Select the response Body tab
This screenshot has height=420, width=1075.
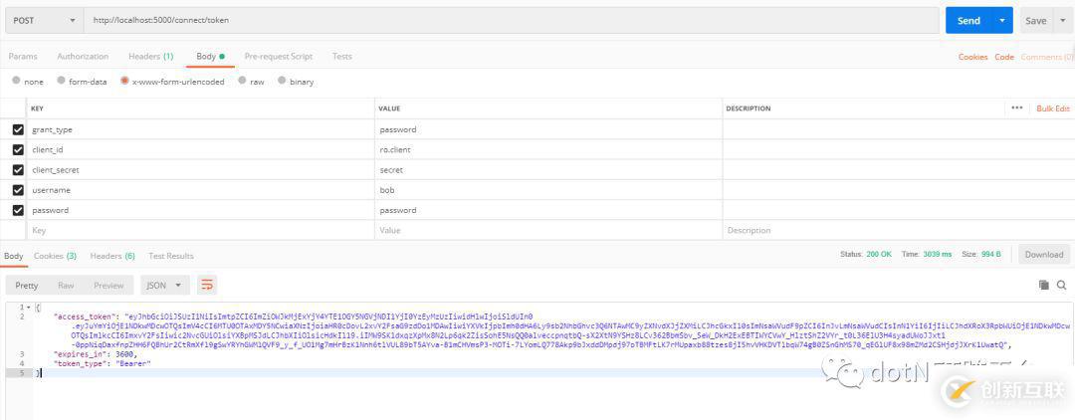tap(14, 256)
